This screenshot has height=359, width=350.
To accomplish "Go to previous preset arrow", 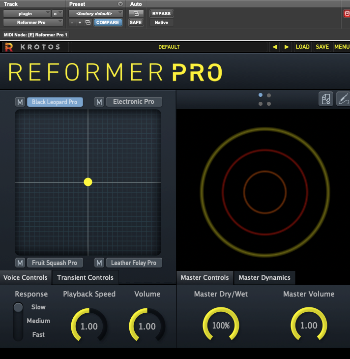I will (274, 47).
